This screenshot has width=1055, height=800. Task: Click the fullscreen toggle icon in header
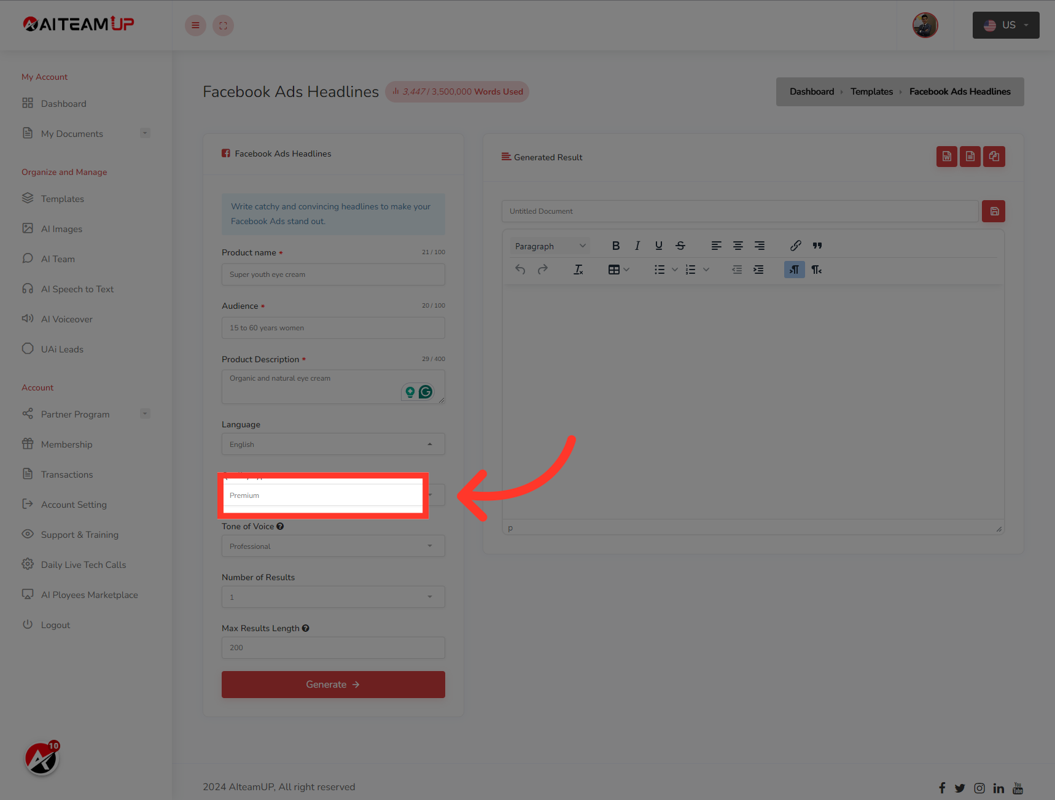(x=223, y=25)
